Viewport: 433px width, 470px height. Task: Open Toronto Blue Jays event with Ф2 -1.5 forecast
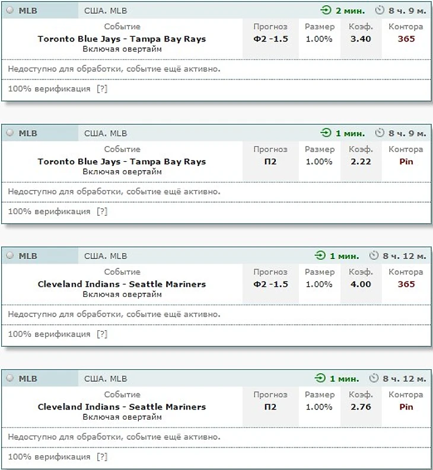(122, 39)
